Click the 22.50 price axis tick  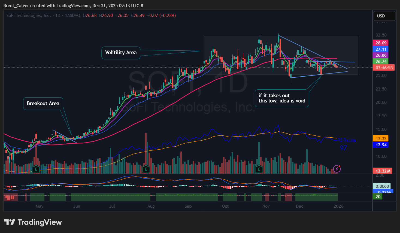pyautogui.click(x=381, y=89)
